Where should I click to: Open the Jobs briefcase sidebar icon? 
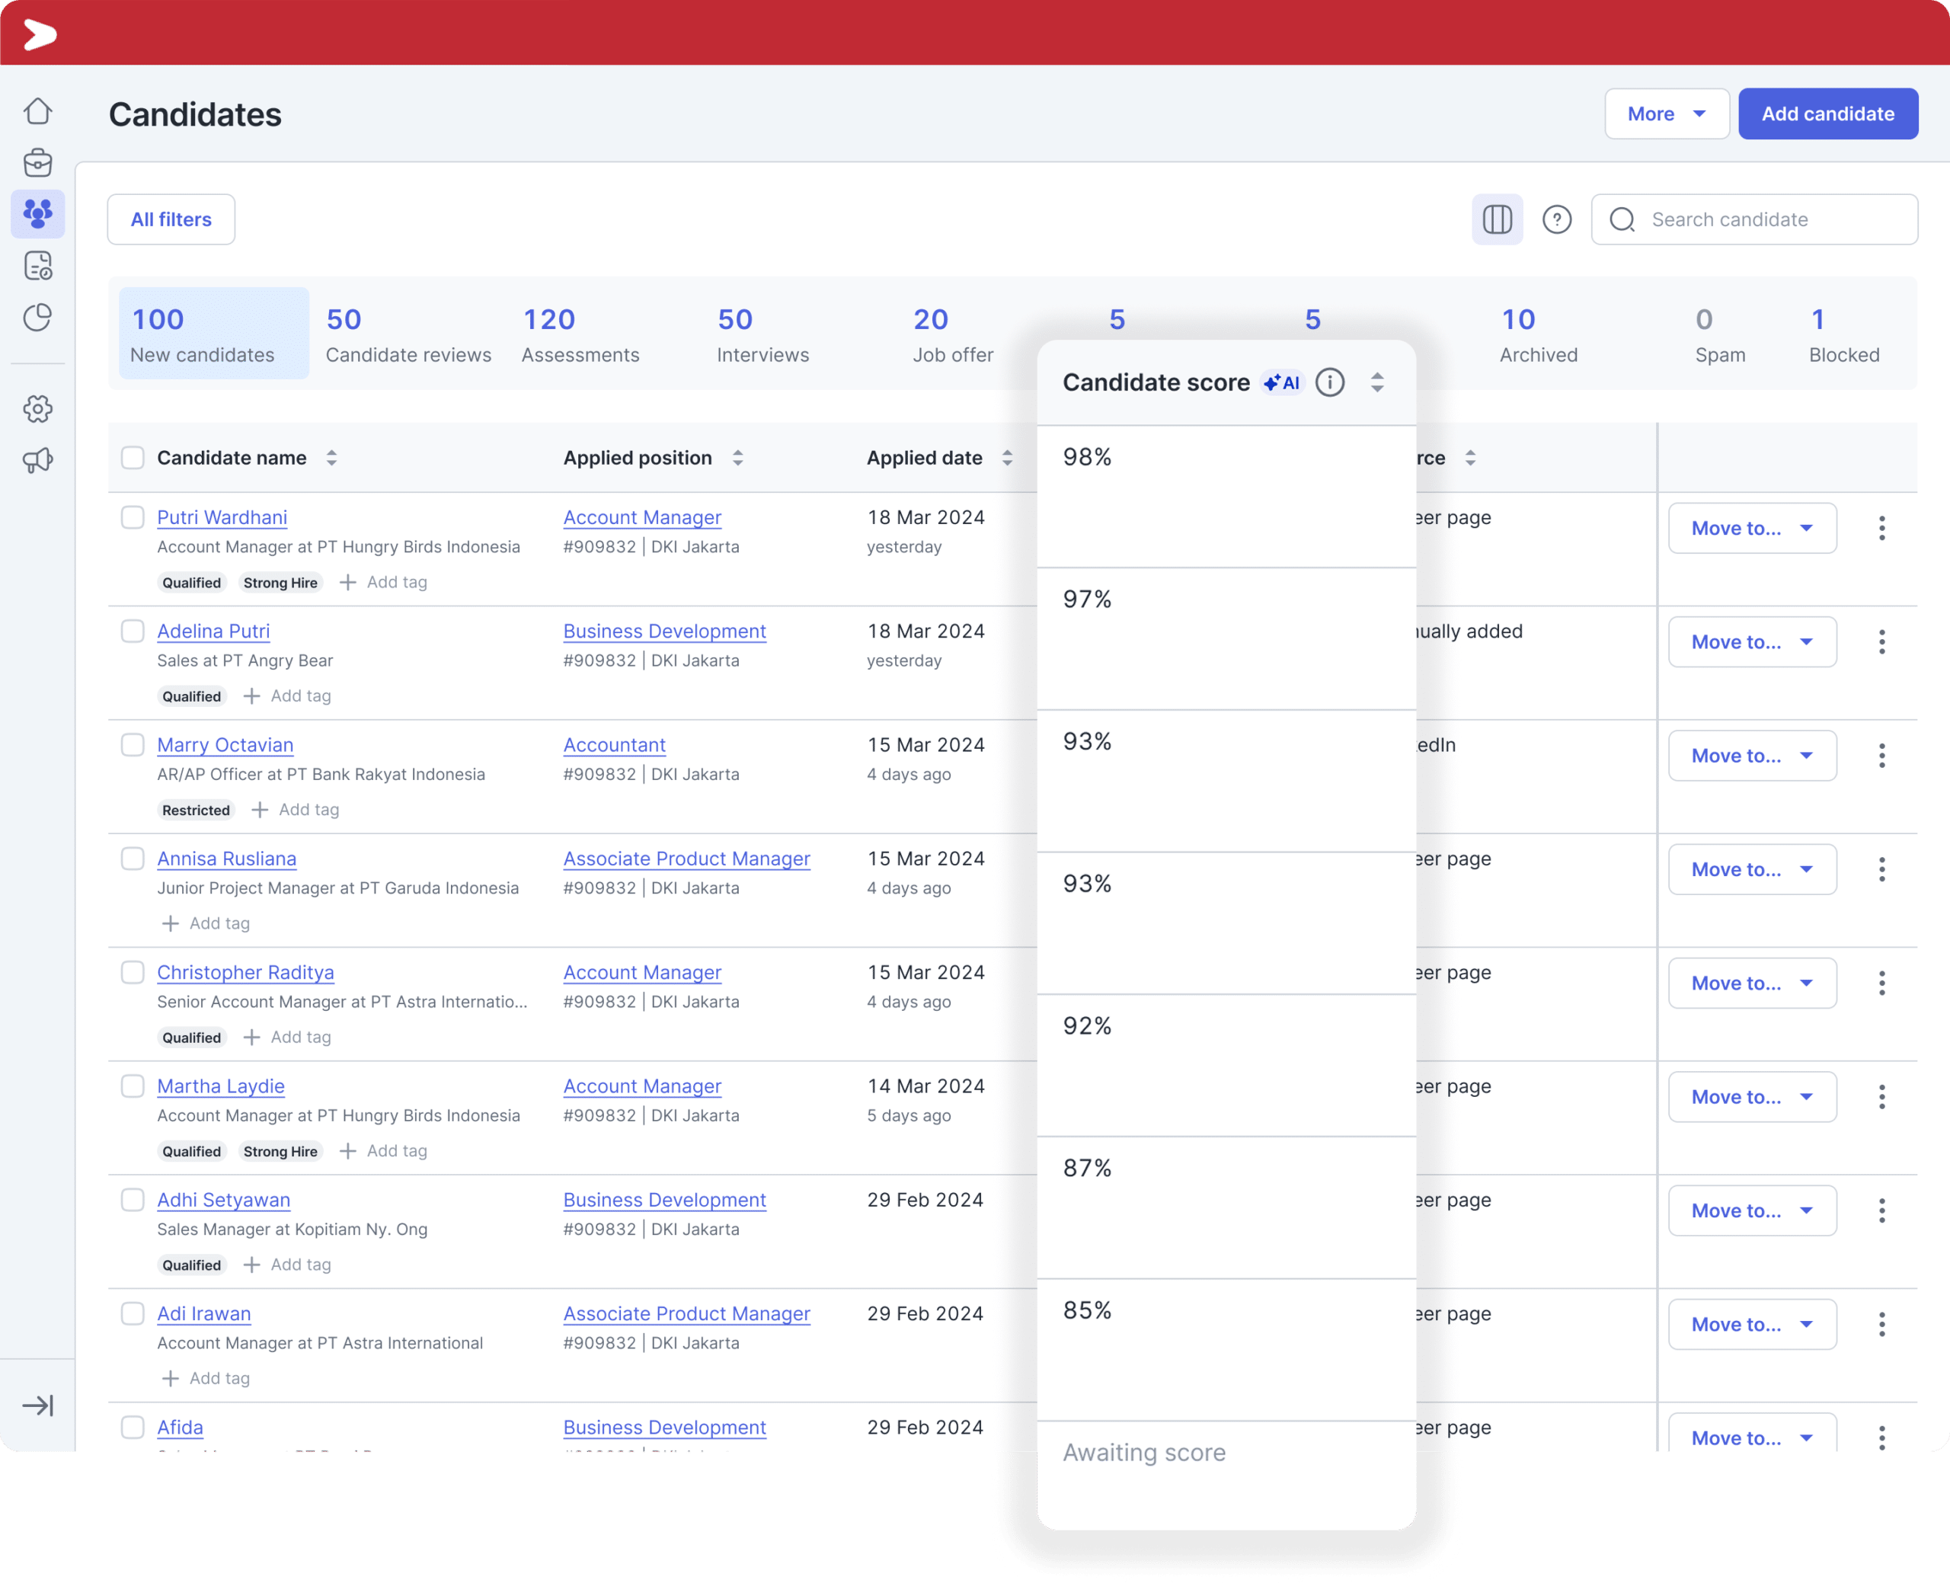[37, 163]
